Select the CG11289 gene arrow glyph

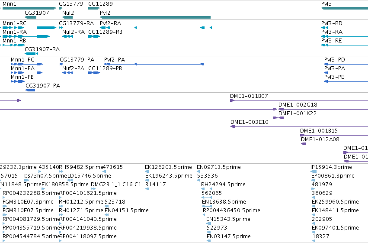[94, 8]
